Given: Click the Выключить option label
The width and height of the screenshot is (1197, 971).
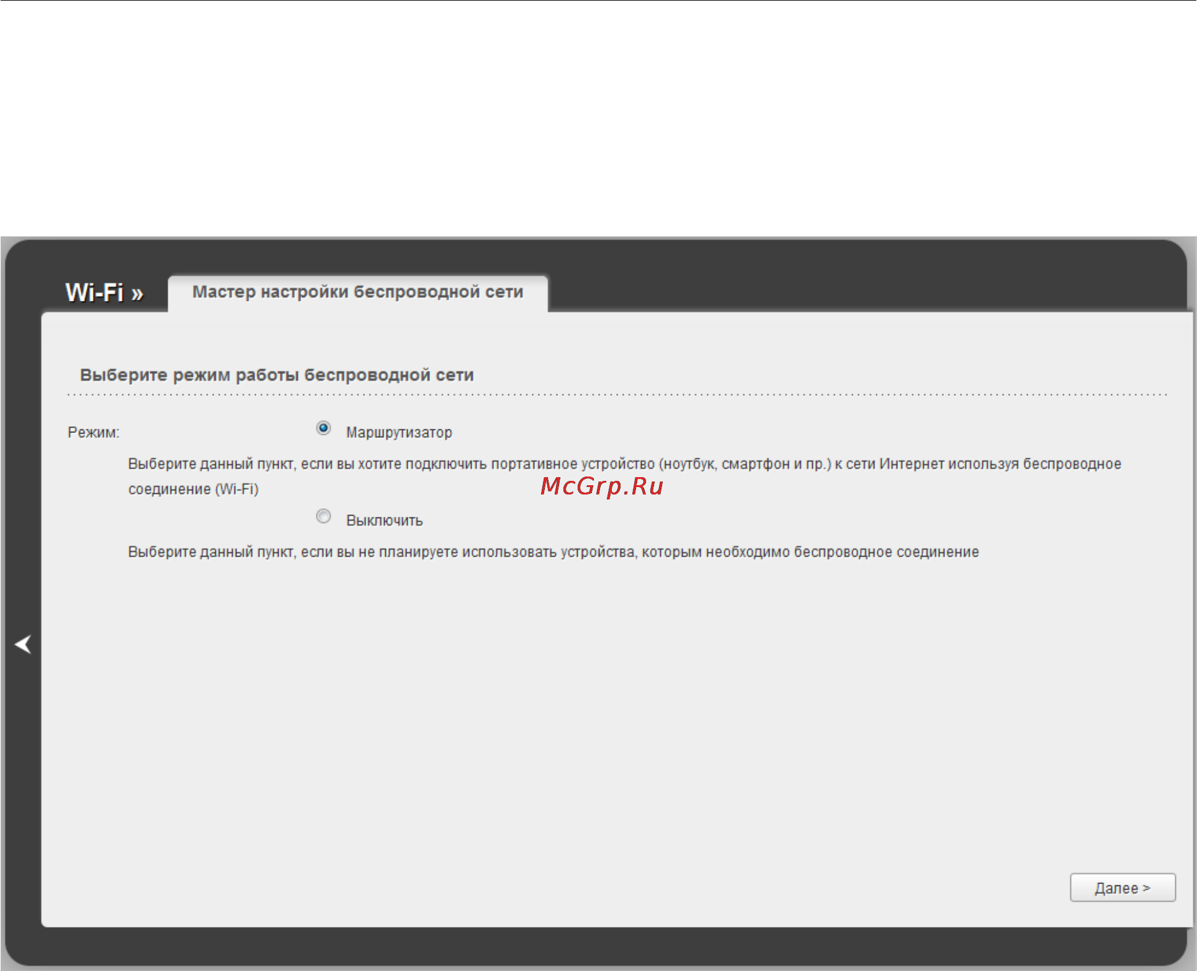Looking at the screenshot, I should pos(384,521).
